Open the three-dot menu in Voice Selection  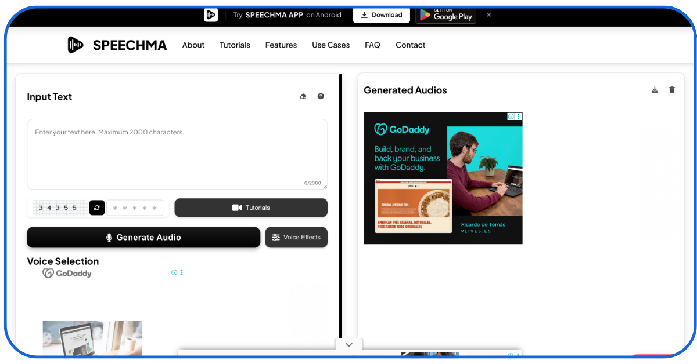(182, 272)
